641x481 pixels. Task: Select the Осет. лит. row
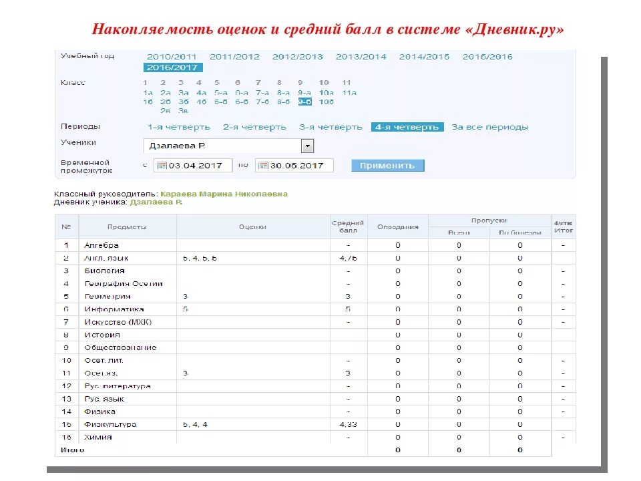(x=315, y=360)
